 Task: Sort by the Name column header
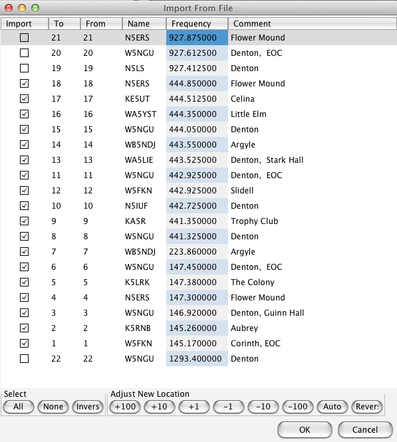[x=144, y=24]
